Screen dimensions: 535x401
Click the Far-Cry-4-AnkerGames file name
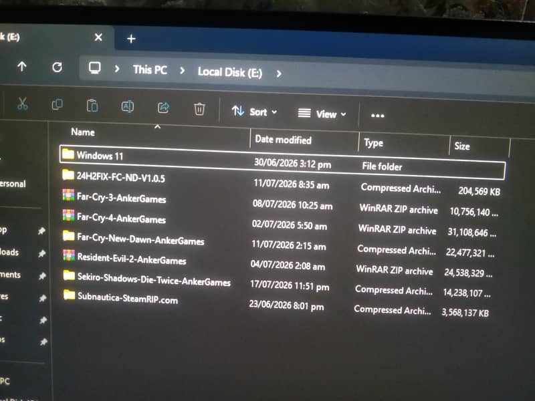point(122,219)
